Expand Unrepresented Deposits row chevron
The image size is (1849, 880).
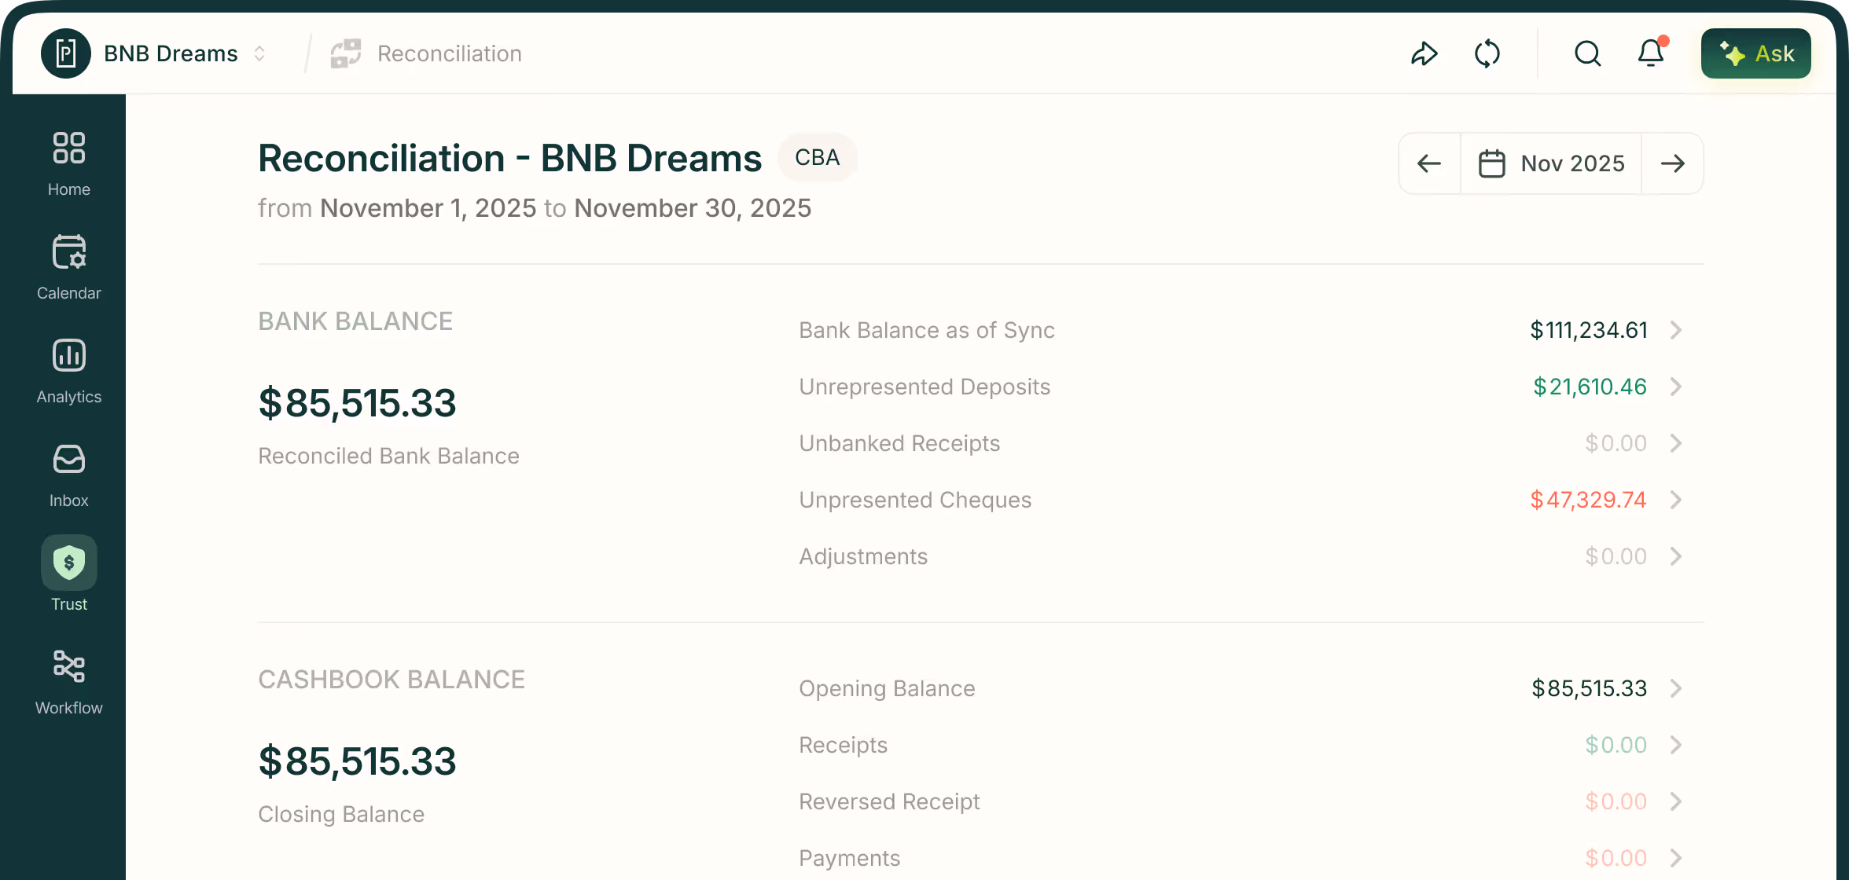1676,387
